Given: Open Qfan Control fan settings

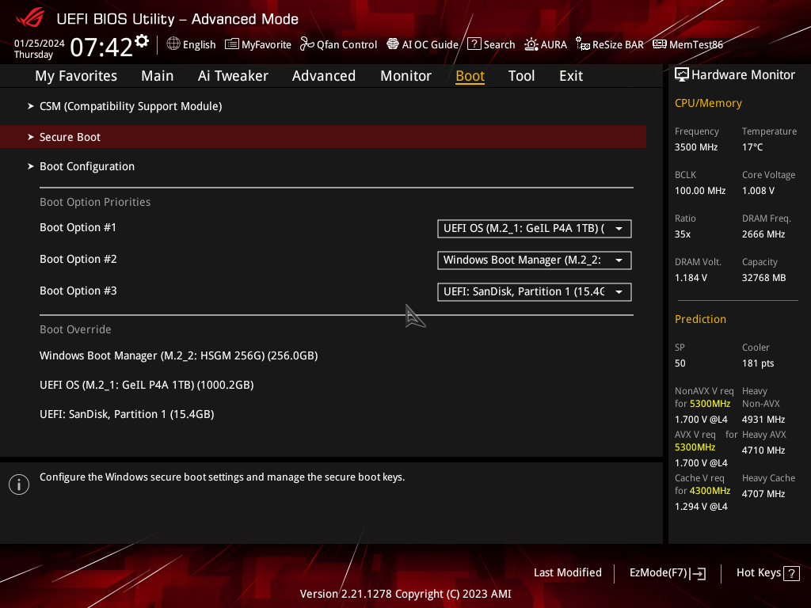Looking at the screenshot, I should point(338,44).
